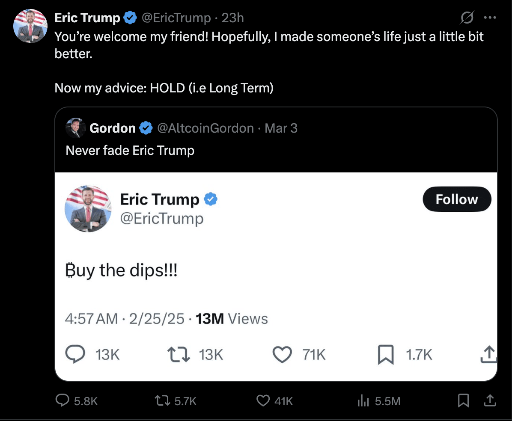Click Eric Trump display name at top
512x421 pixels.
87,18
